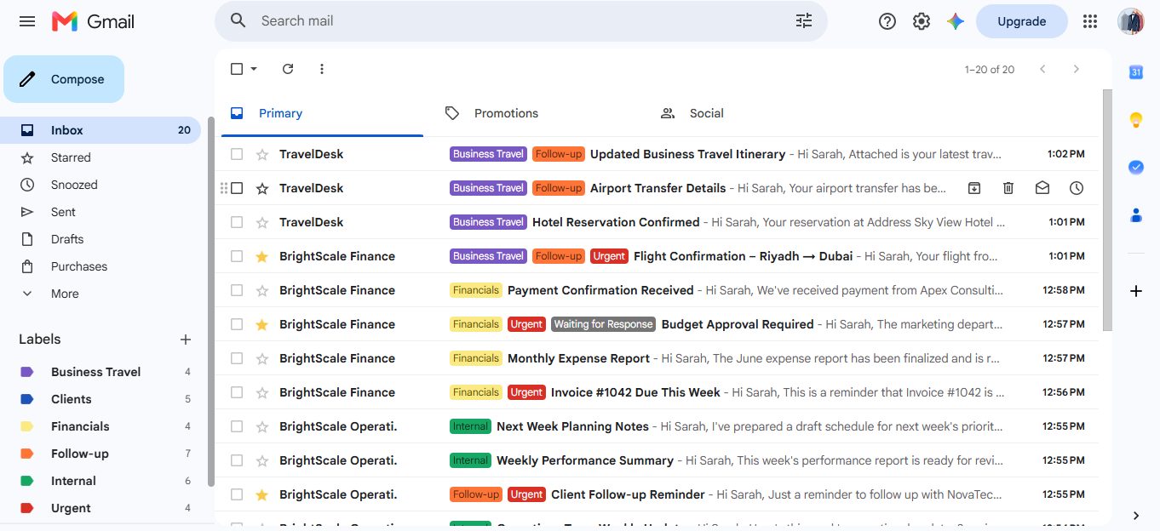
Task: Open the Urgent label in sidebar
Action: click(x=100, y=508)
